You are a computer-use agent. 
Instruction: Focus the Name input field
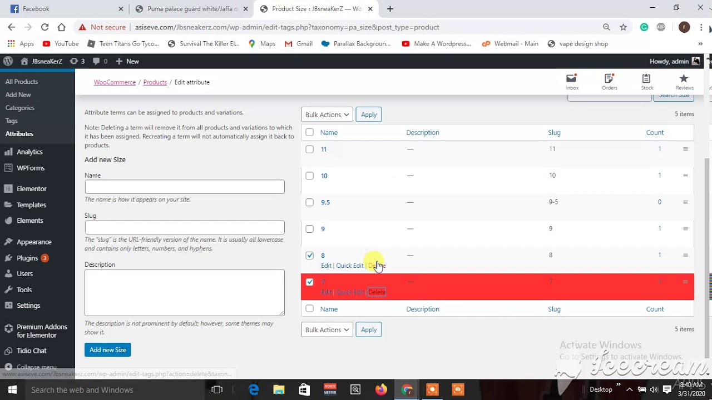click(185, 187)
